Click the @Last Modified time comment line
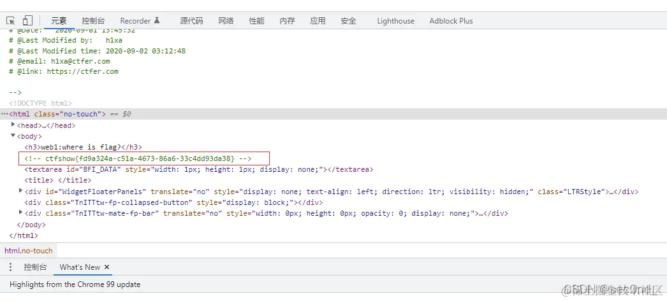Viewport: 667px width, 301px height. (x=97, y=51)
